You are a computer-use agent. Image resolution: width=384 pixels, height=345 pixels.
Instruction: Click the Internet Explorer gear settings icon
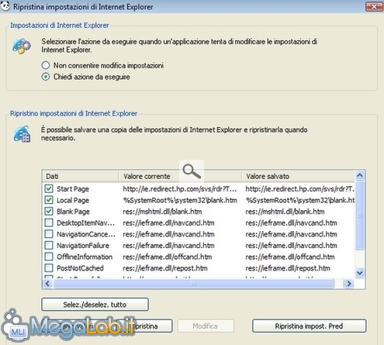pyautogui.click(x=22, y=46)
